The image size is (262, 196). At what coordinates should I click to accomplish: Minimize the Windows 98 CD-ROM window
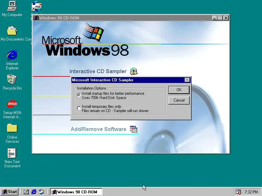215,18
